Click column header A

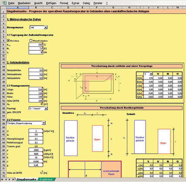pyautogui.click(x=17, y=7)
